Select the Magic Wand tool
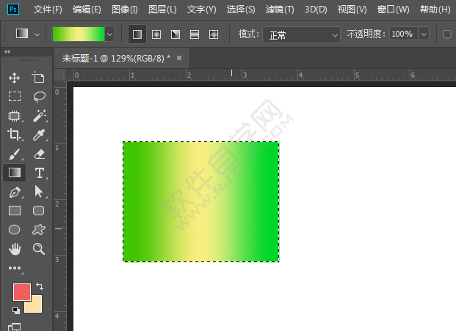The height and width of the screenshot is (331, 456). tap(40, 116)
